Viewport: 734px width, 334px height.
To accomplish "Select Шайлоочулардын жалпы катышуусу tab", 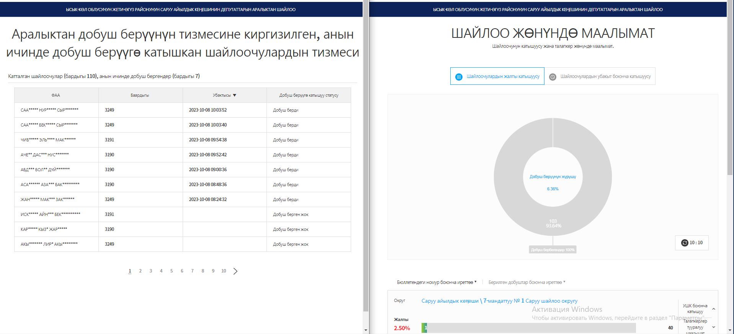I will click(x=502, y=76).
